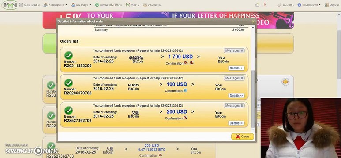This screenshot has width=341, height=158.
Task: Open Details for order R28527362703
Action: pos(236,123)
